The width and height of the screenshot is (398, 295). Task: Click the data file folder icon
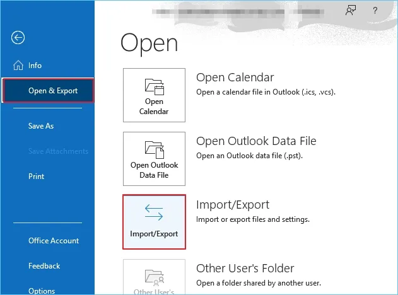click(x=155, y=150)
